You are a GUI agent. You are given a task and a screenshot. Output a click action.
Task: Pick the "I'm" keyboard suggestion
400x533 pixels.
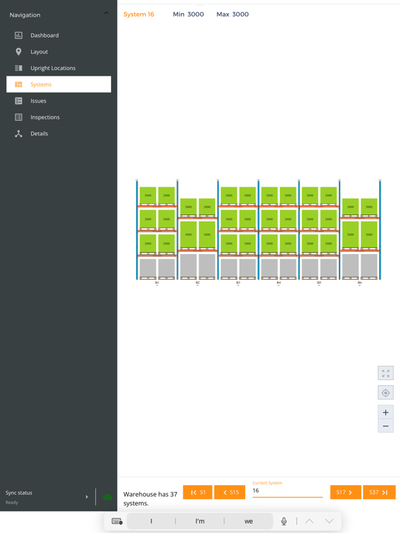click(200, 521)
